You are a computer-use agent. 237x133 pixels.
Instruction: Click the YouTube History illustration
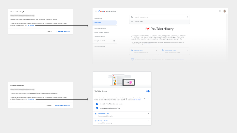pyautogui.click(x=121, y=80)
